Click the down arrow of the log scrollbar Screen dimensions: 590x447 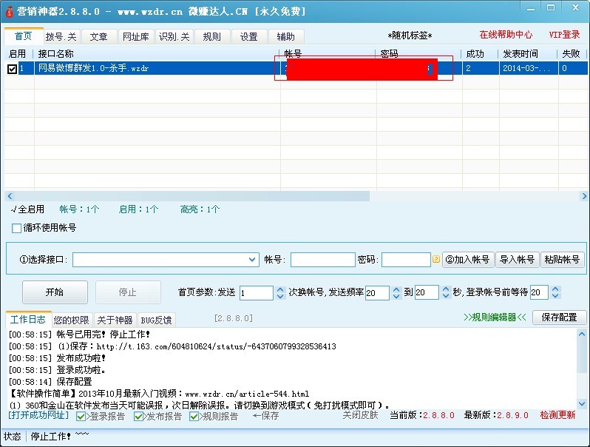click(582, 403)
